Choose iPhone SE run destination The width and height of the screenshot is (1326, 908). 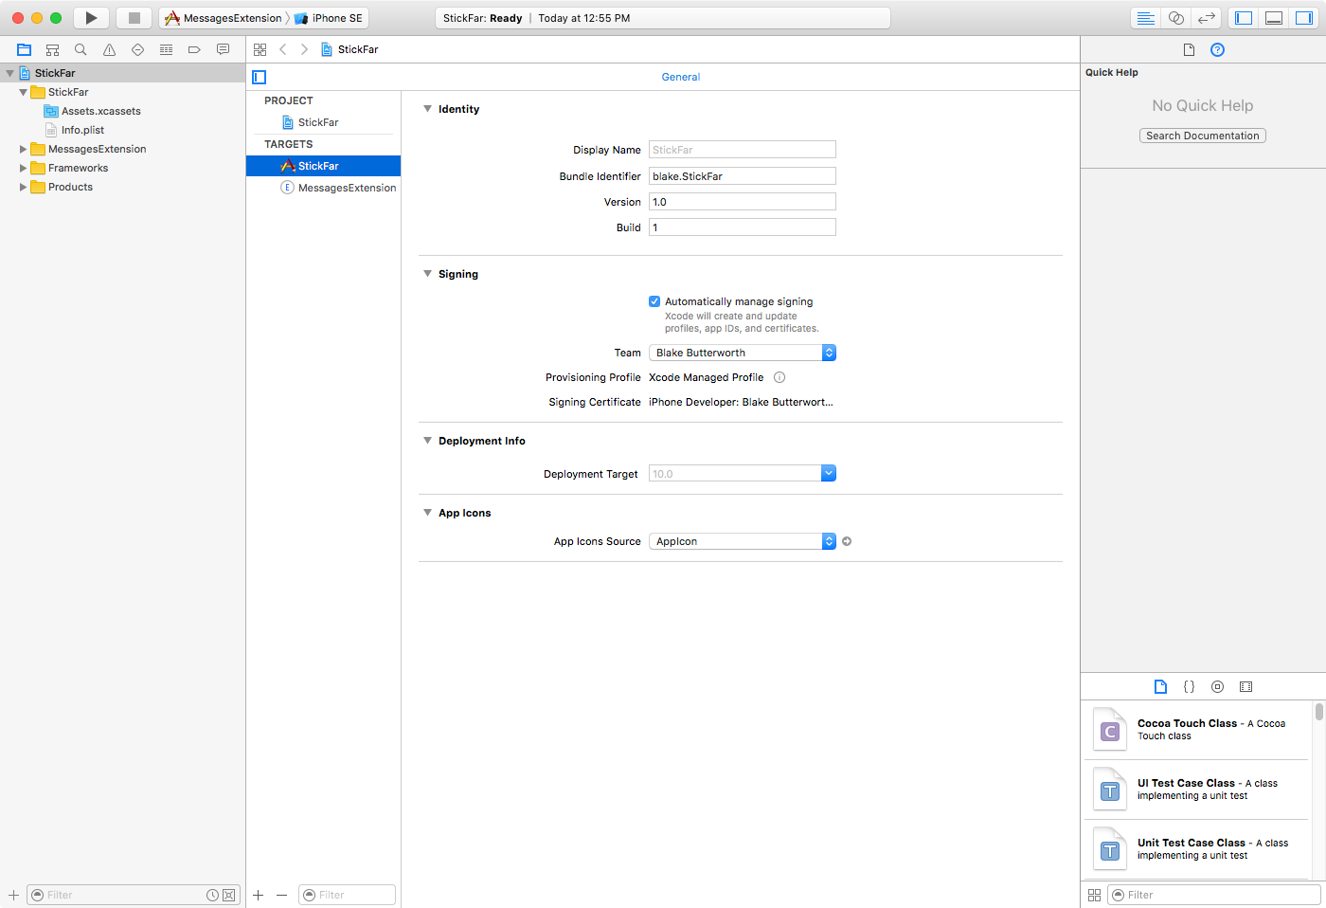tap(329, 18)
